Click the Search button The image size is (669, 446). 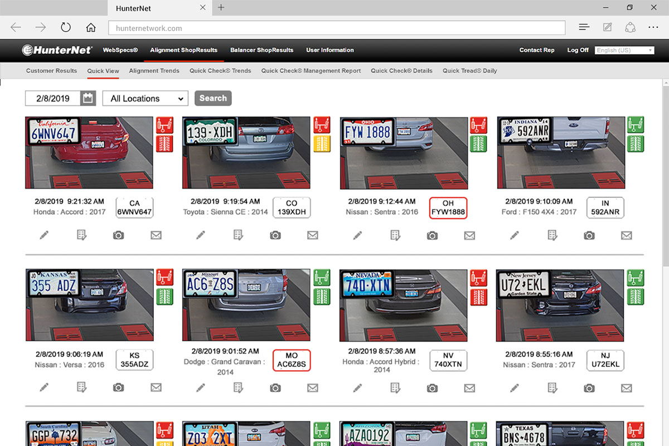213,98
